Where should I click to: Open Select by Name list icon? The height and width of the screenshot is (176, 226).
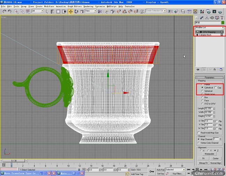[x=53, y=12]
